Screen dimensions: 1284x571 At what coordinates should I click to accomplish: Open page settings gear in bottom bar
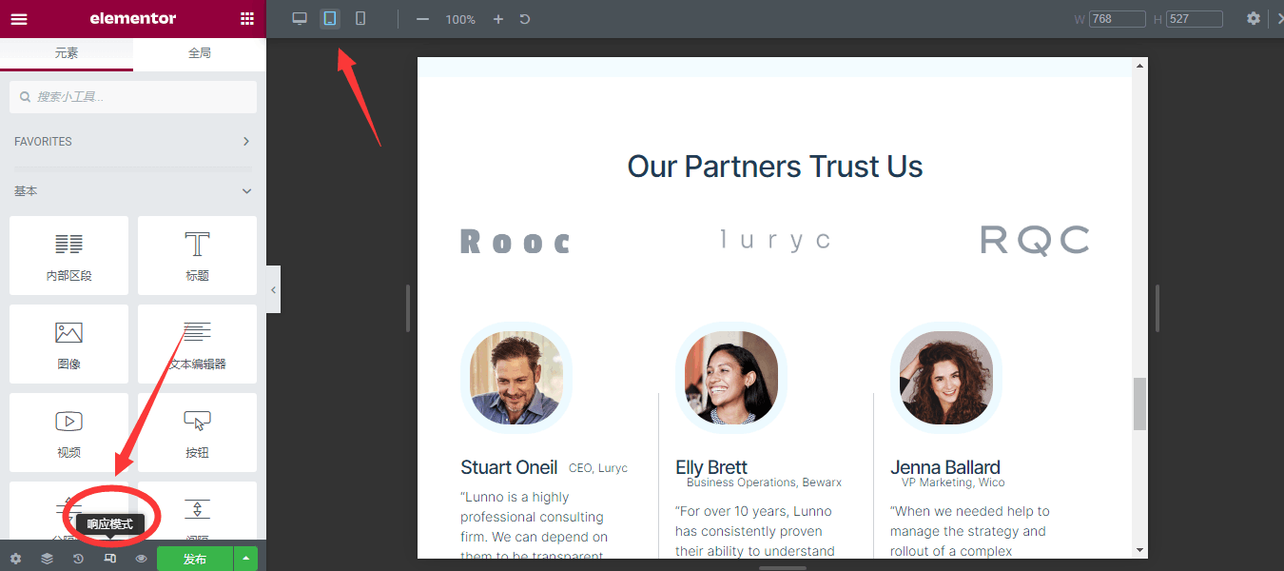15,559
